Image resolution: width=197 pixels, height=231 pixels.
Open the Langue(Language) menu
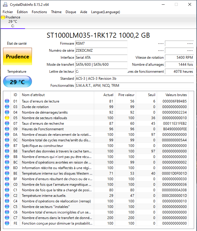105,12
